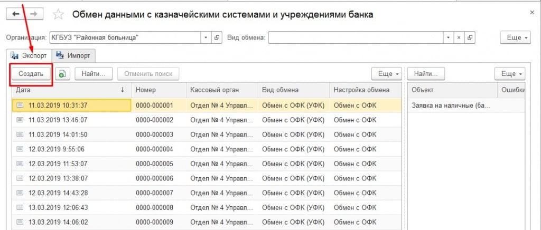The width and height of the screenshot is (541, 230).
Task: Click the Настройка обмена column header
Action: (366, 90)
